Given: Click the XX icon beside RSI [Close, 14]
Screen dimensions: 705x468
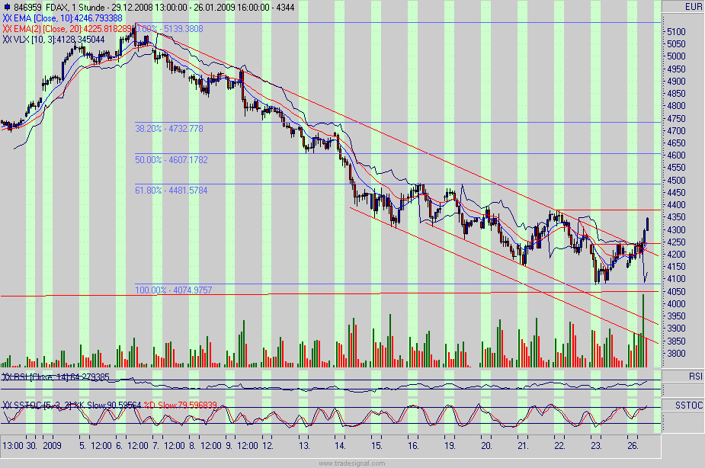Looking at the screenshot, I should pyautogui.click(x=7, y=375).
